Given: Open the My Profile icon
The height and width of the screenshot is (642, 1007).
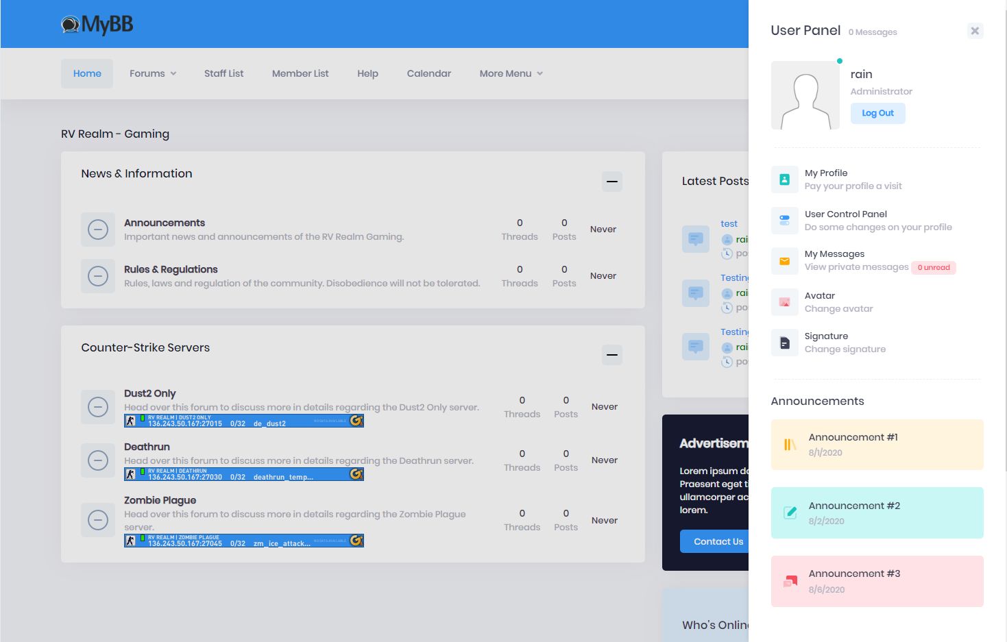Looking at the screenshot, I should tap(784, 180).
